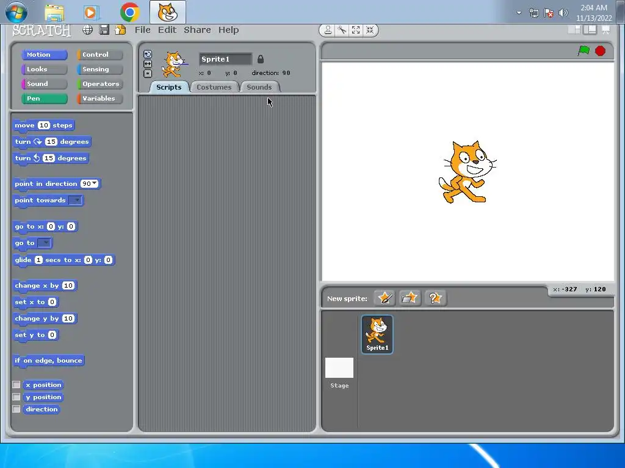Enable the direction checkbox
This screenshot has height=468, width=625.
(16, 409)
